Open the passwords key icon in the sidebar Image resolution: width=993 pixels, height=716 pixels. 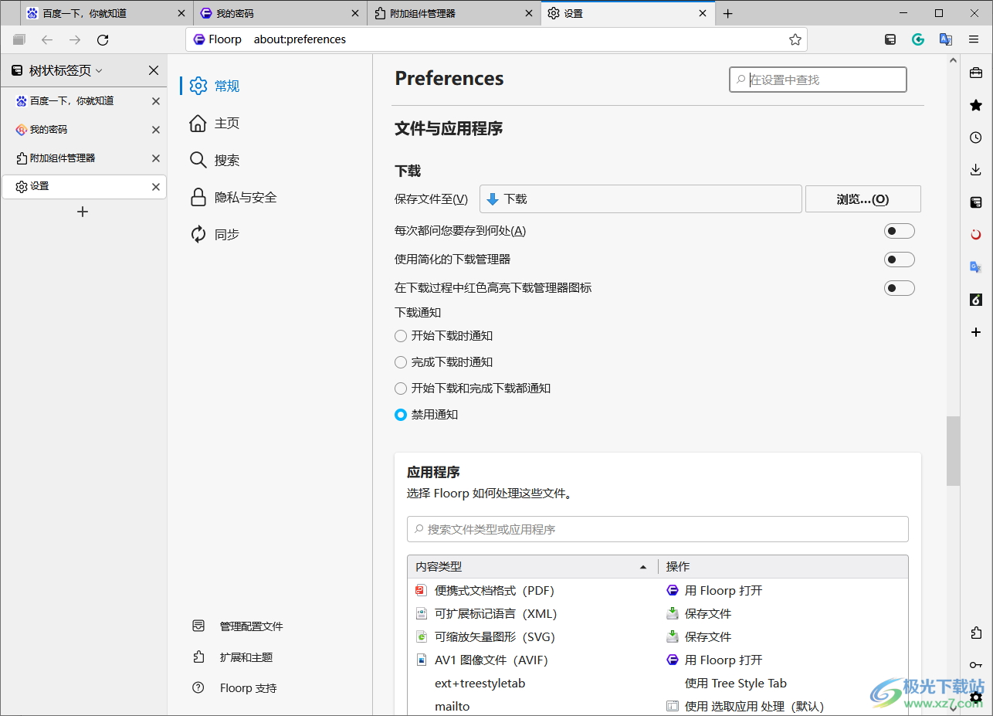coord(976,664)
